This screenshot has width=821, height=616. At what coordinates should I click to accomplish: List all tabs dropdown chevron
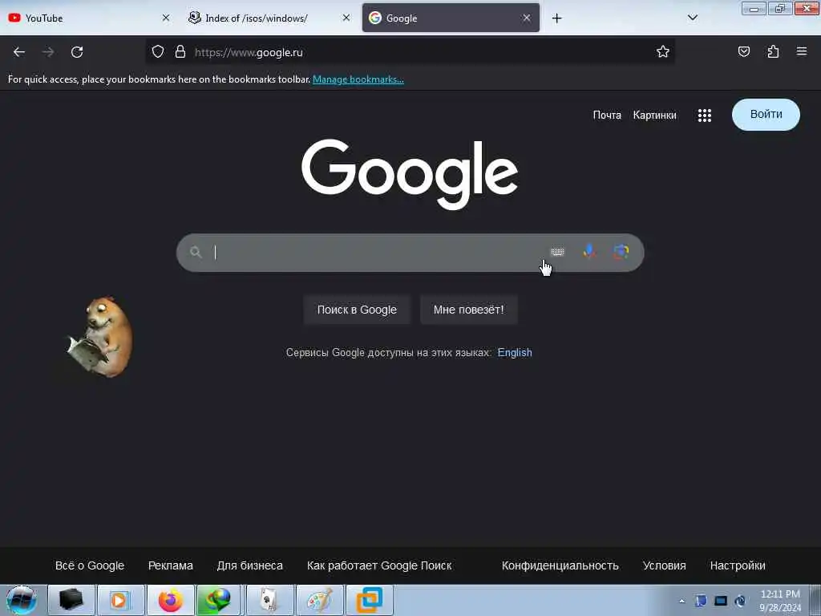pyautogui.click(x=692, y=18)
